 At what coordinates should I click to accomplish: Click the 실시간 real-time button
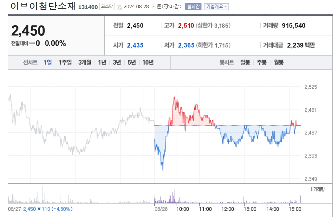click(x=193, y=6)
